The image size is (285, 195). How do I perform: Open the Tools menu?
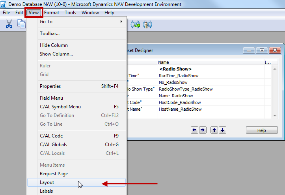(70, 13)
